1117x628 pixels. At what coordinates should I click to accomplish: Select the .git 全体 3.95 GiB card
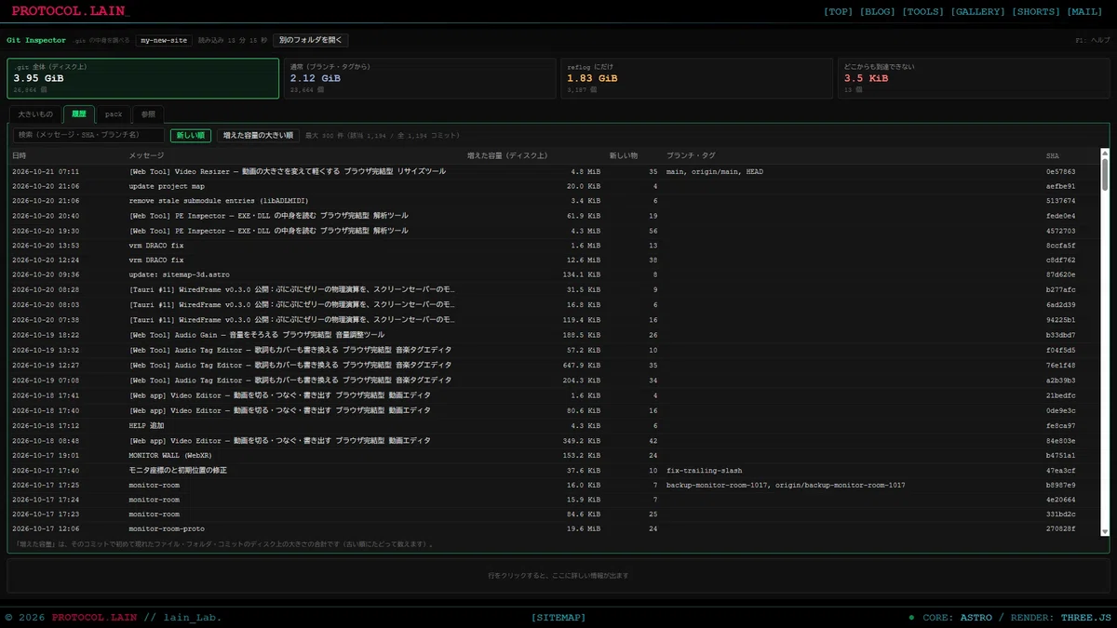[143, 78]
